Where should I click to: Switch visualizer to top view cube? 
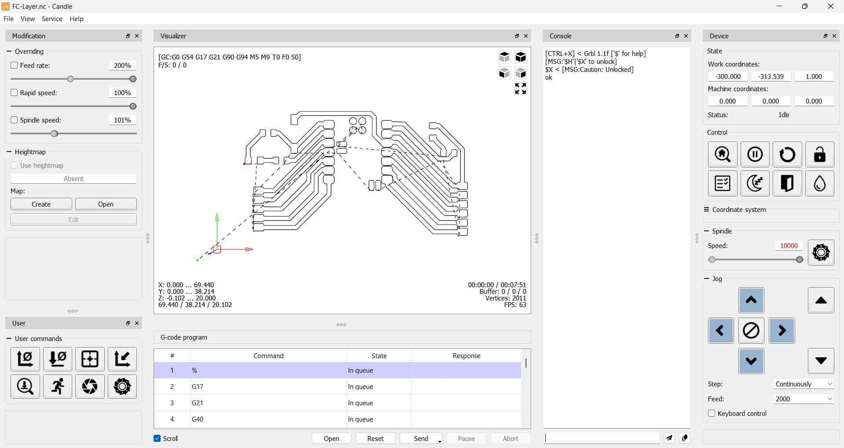tap(504, 57)
